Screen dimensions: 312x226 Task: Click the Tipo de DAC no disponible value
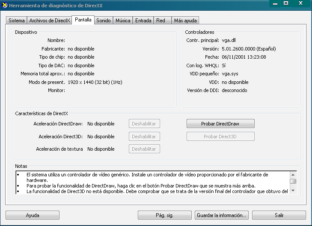tap(81, 65)
